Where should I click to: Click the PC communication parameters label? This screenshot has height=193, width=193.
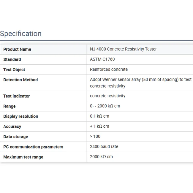[x=33, y=147]
